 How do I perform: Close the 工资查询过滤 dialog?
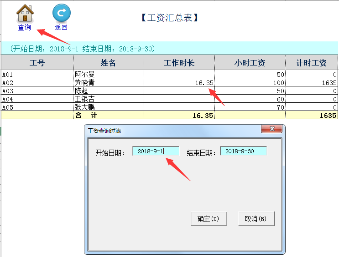click(x=272, y=129)
